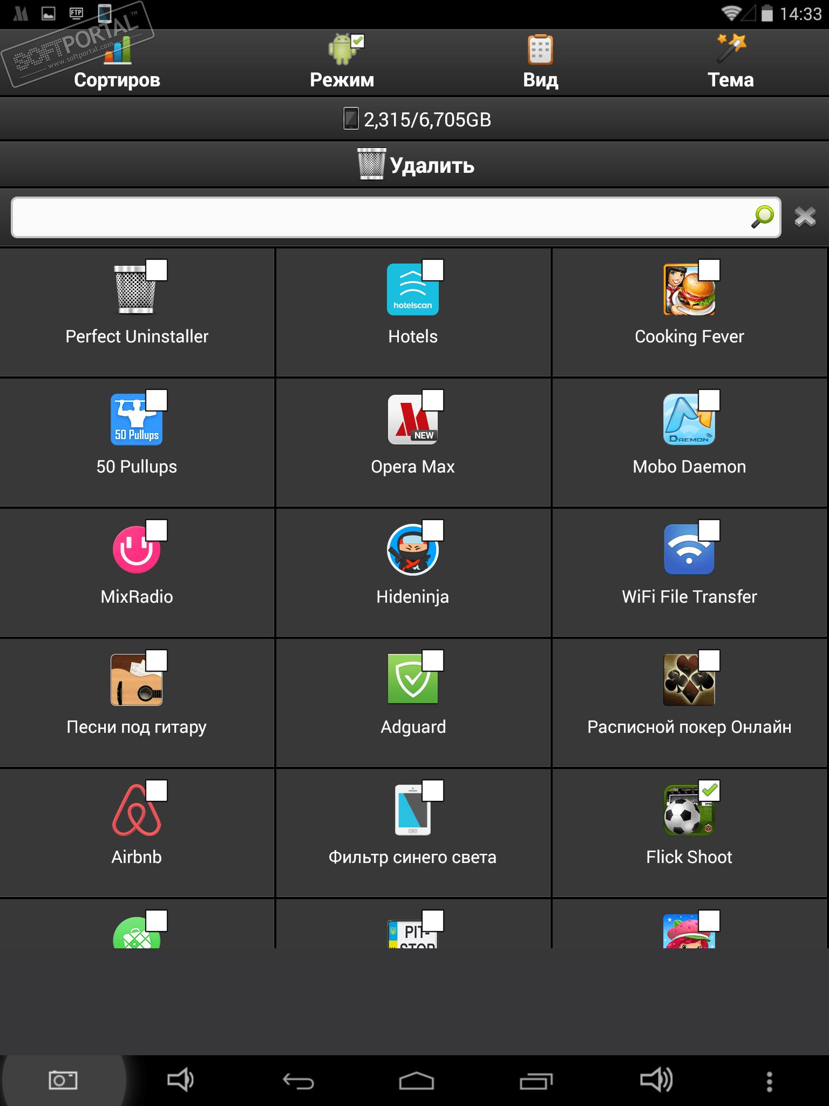Check the WiFi File Transfer checkbox
Viewport: 829px width, 1106px height.
pyautogui.click(x=709, y=530)
